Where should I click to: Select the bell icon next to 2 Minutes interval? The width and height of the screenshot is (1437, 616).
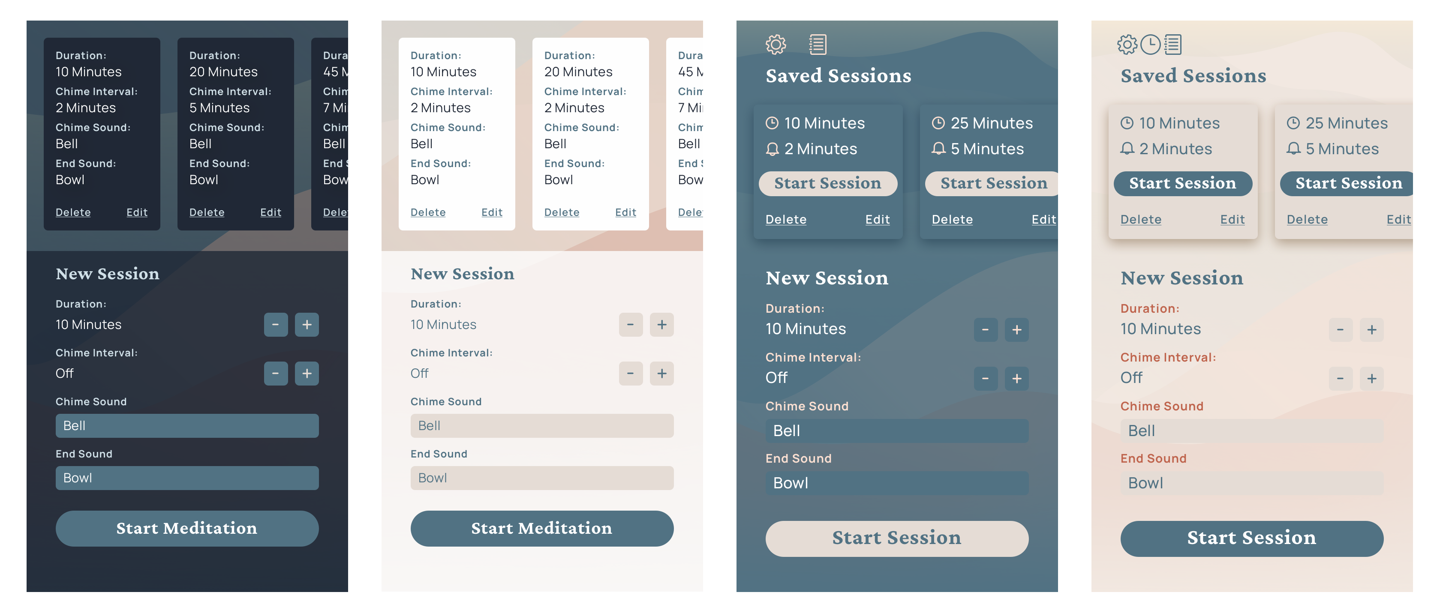coord(773,149)
